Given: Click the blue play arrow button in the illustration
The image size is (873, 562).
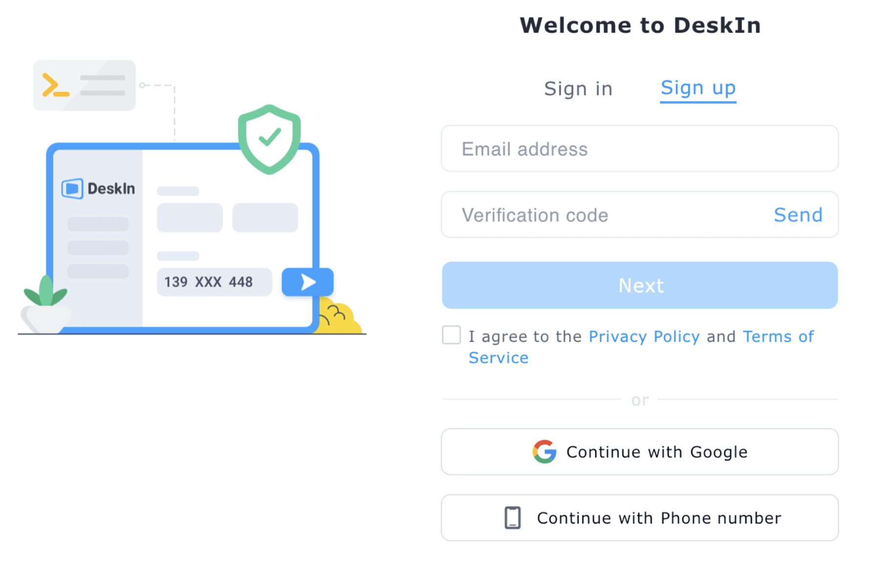Looking at the screenshot, I should [x=307, y=282].
